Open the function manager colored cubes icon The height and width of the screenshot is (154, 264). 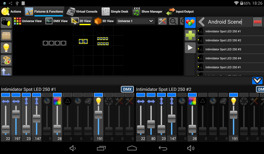190,22
